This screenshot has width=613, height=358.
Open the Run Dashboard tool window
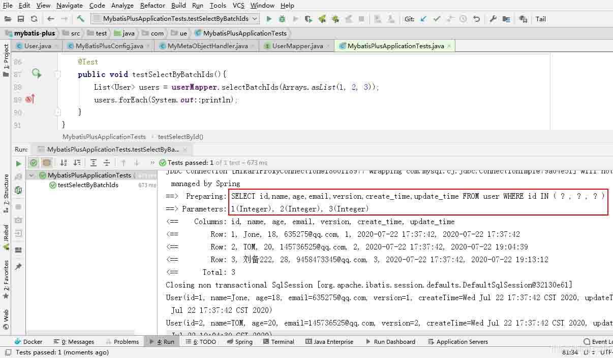coord(390,342)
